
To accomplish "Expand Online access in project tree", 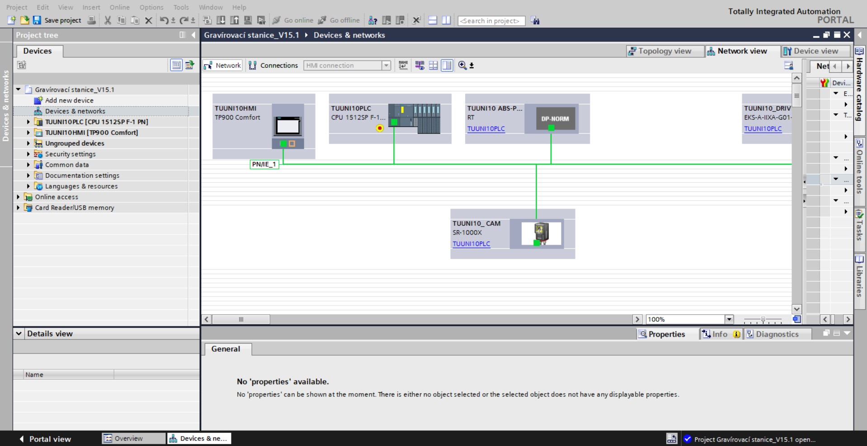I will [x=18, y=197].
